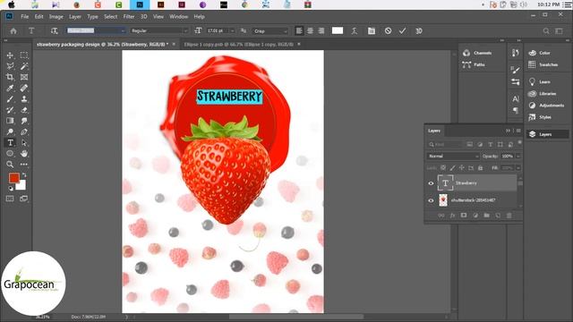Select the Eraser tool
The image size is (573, 322).
24,110
